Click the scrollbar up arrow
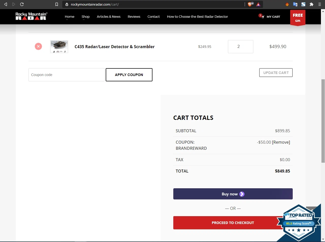 [x=323, y=11]
